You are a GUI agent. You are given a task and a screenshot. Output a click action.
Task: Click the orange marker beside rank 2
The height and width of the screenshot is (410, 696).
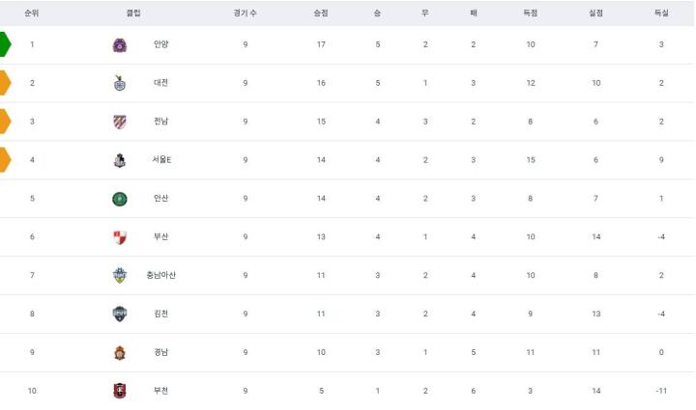(x=6, y=83)
